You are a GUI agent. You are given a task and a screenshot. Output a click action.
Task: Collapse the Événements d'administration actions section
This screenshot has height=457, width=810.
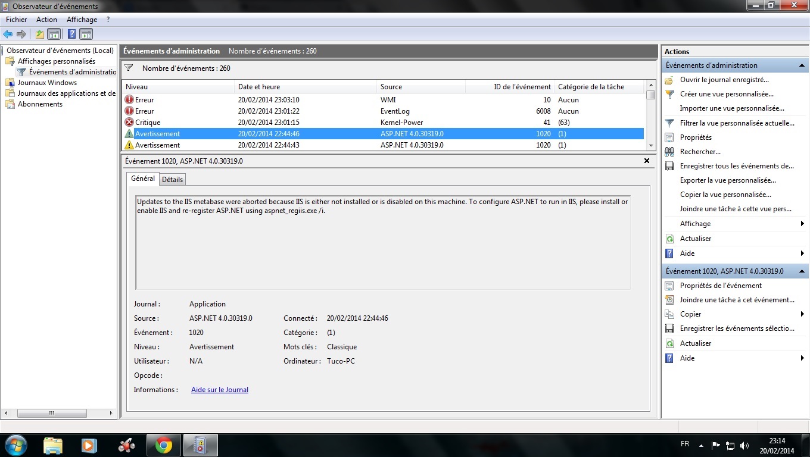(x=802, y=65)
